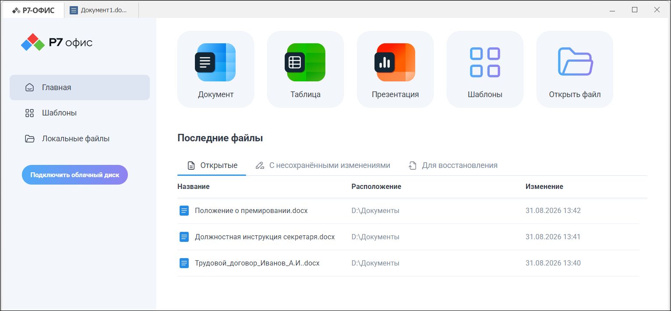Click the Таблица card label

305,94
